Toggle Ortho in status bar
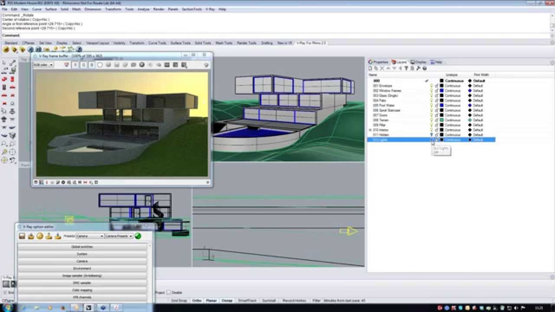Screen dimensions: 555x312 (196, 300)
